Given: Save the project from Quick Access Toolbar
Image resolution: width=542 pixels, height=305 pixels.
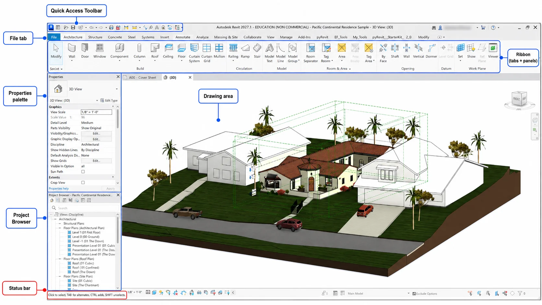Looking at the screenshot, I should click(x=73, y=28).
